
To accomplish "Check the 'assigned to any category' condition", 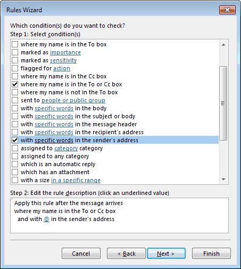I will tap(15, 156).
